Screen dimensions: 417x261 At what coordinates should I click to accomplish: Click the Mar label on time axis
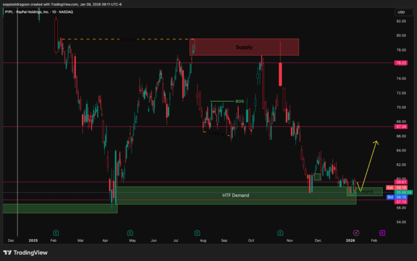(81, 241)
